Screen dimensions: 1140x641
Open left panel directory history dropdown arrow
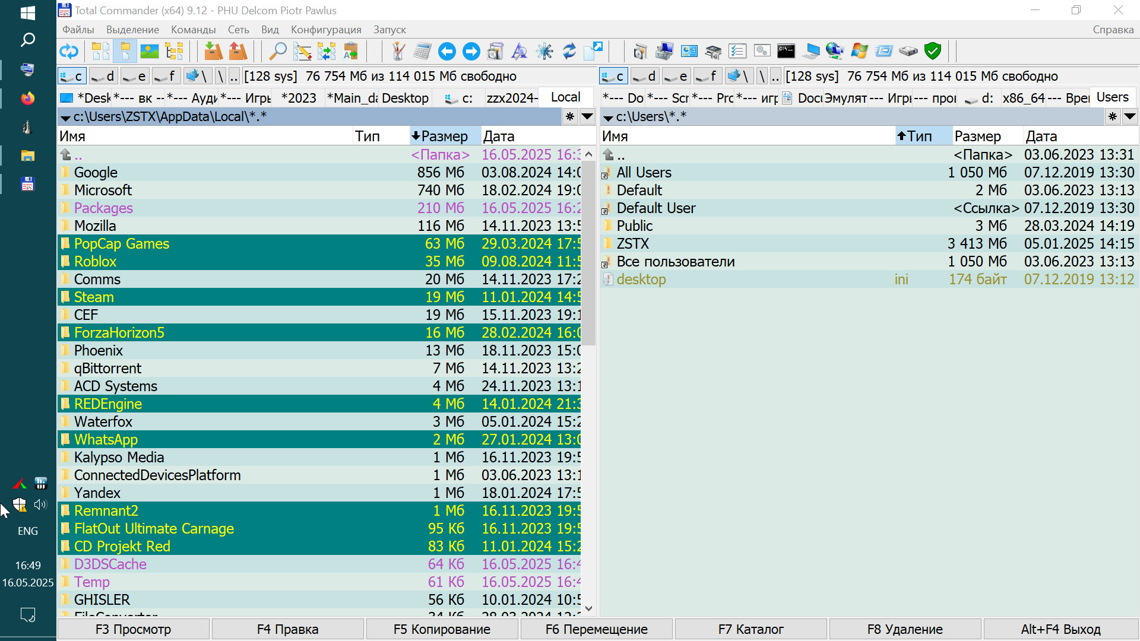(587, 116)
